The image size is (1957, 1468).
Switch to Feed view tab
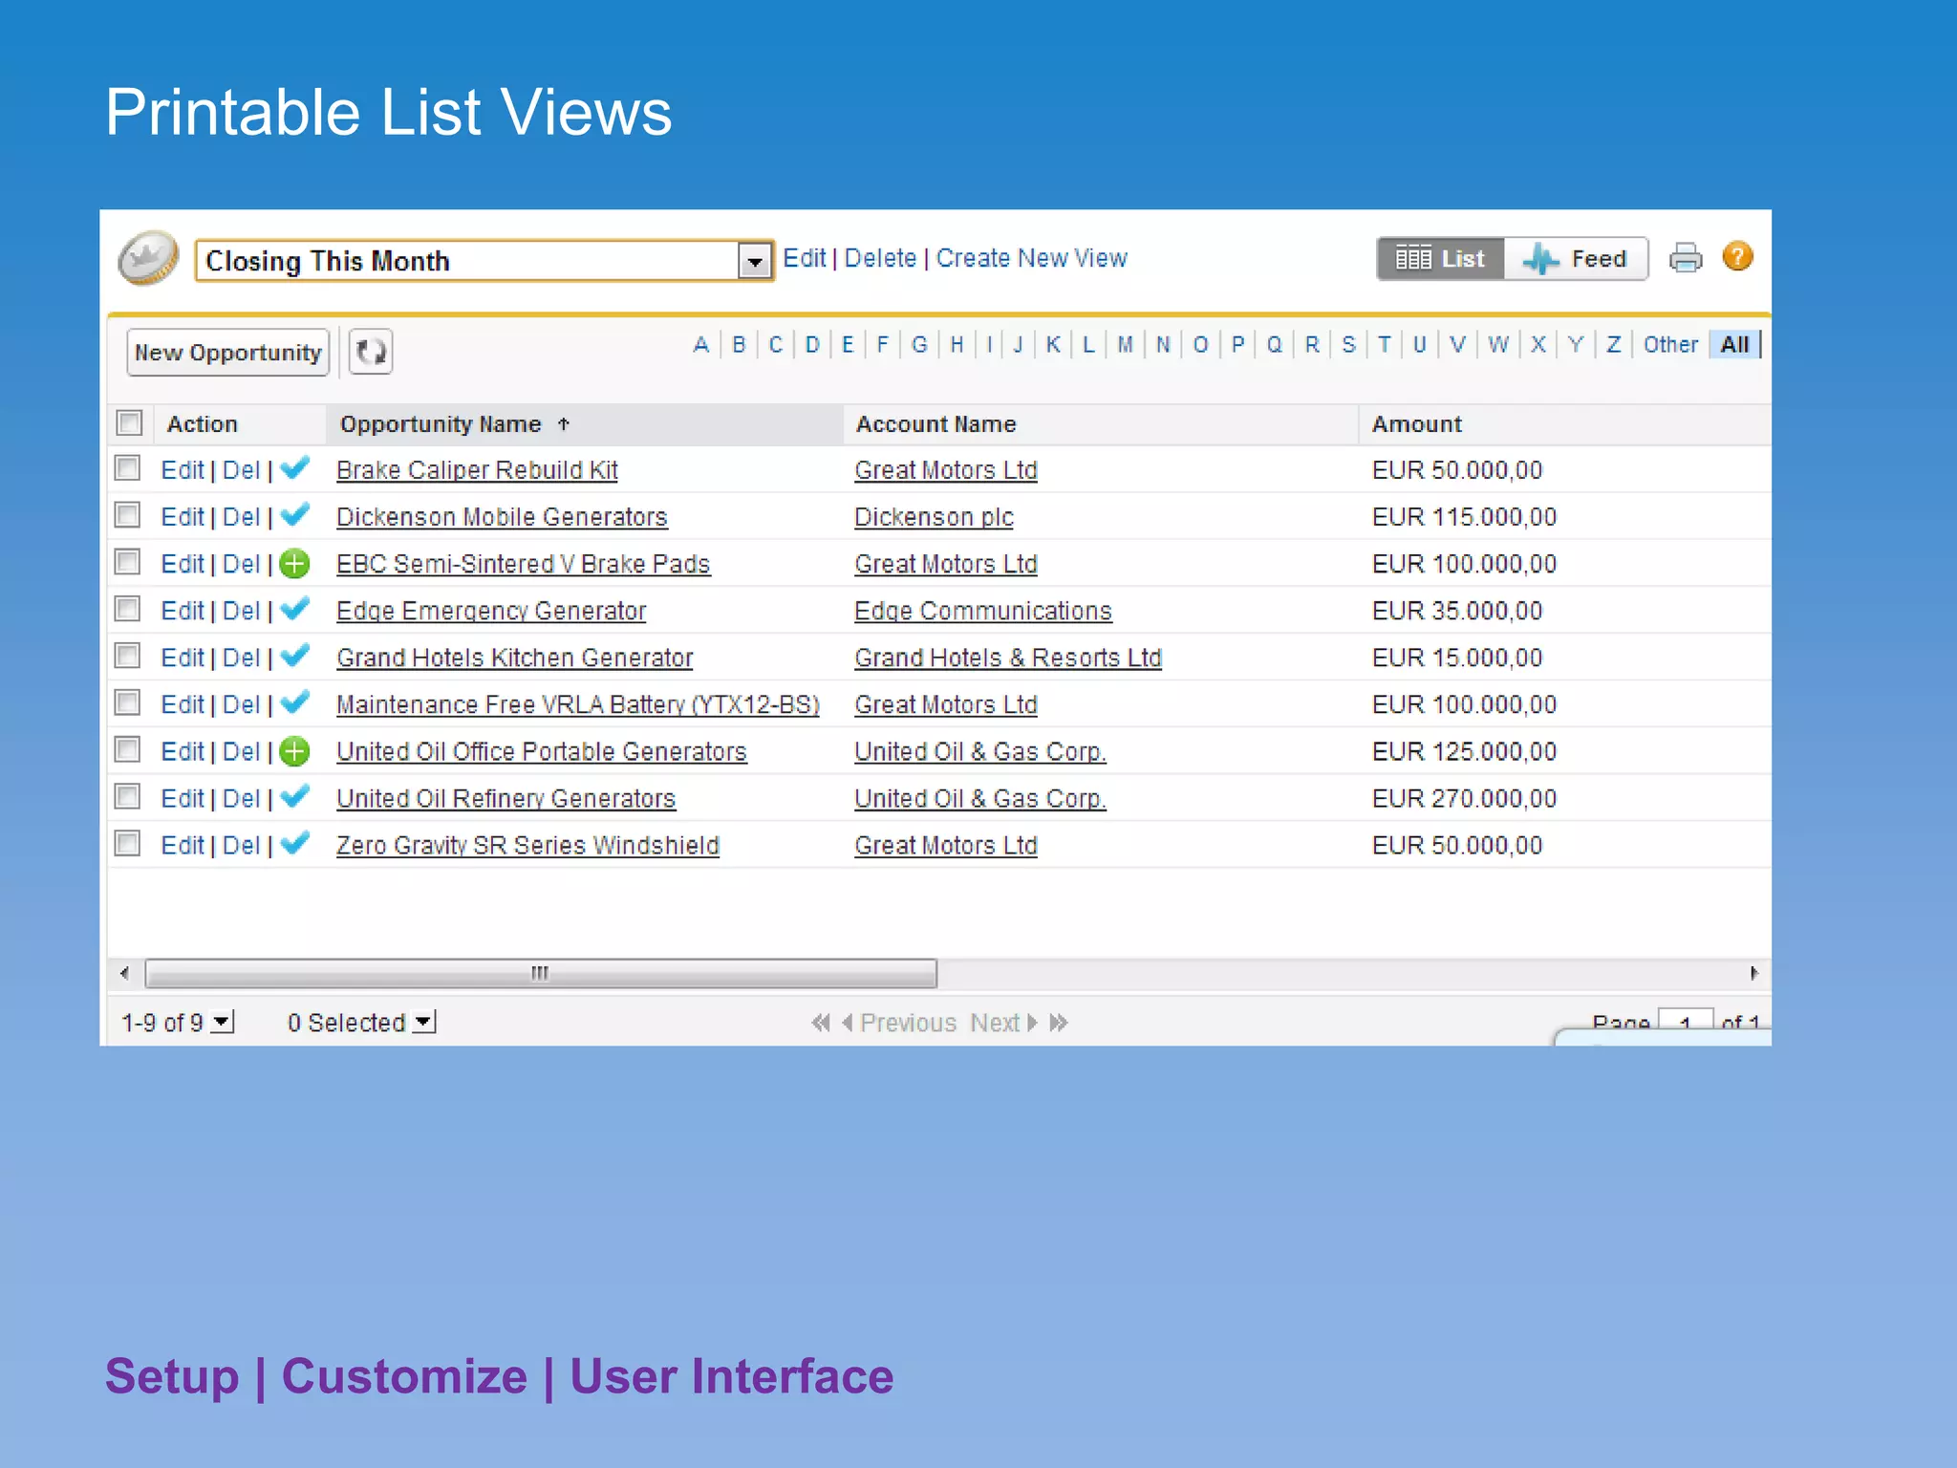tap(1576, 259)
